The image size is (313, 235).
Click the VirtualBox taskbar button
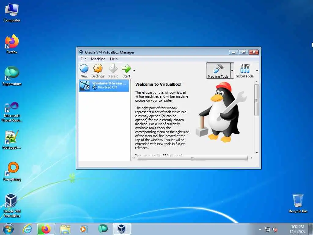(122, 229)
